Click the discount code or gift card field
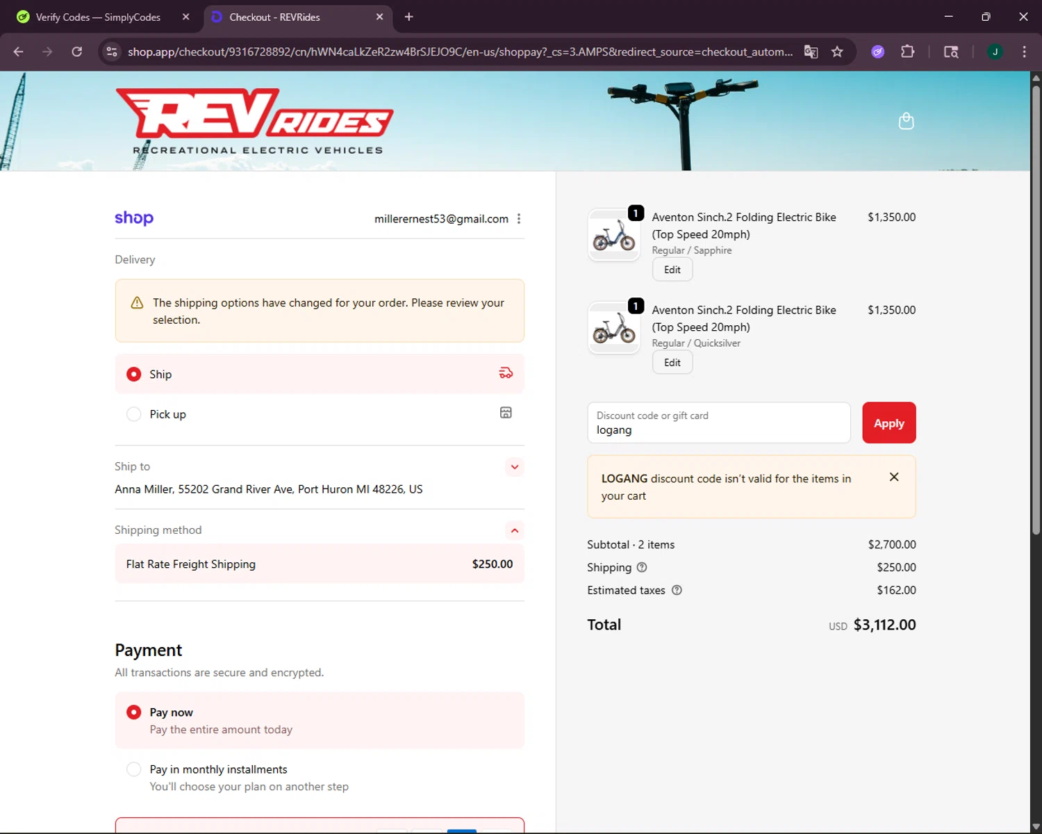 coord(719,423)
